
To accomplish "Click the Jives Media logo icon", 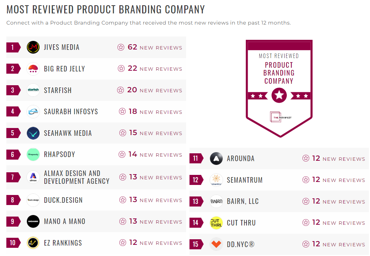I will (33, 47).
